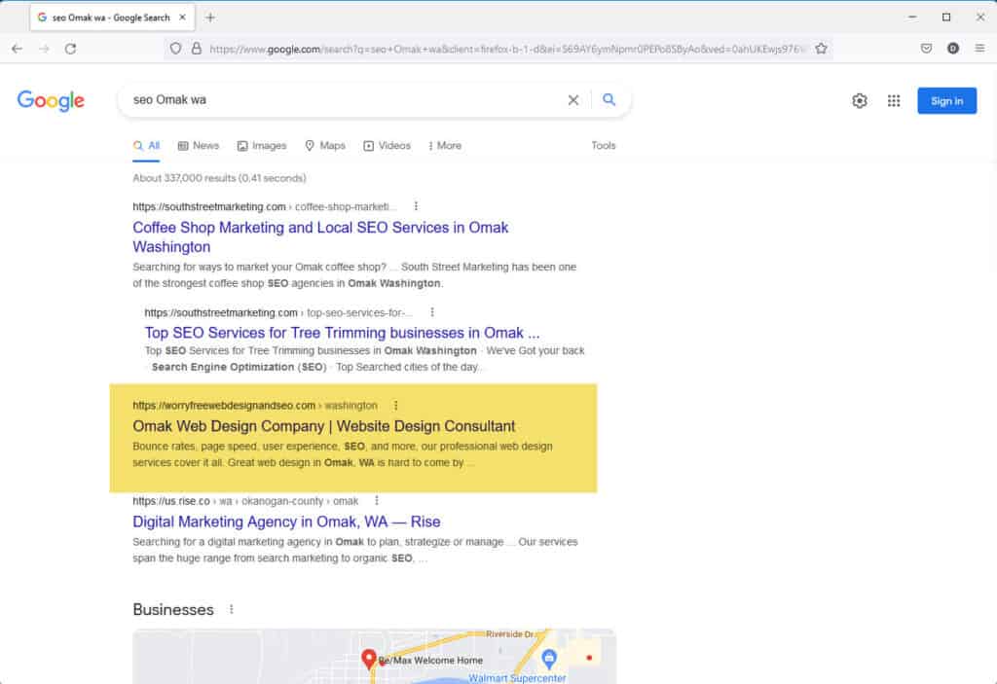Clear the search box with X icon
The width and height of the screenshot is (997, 684).
pos(572,100)
